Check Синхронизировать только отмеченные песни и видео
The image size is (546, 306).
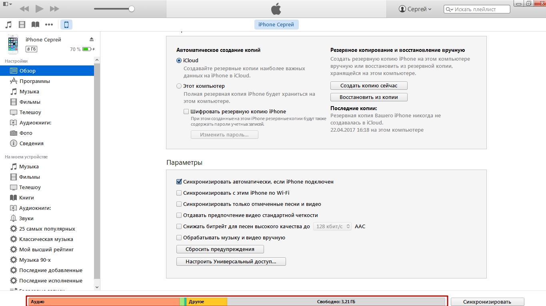pyautogui.click(x=179, y=204)
